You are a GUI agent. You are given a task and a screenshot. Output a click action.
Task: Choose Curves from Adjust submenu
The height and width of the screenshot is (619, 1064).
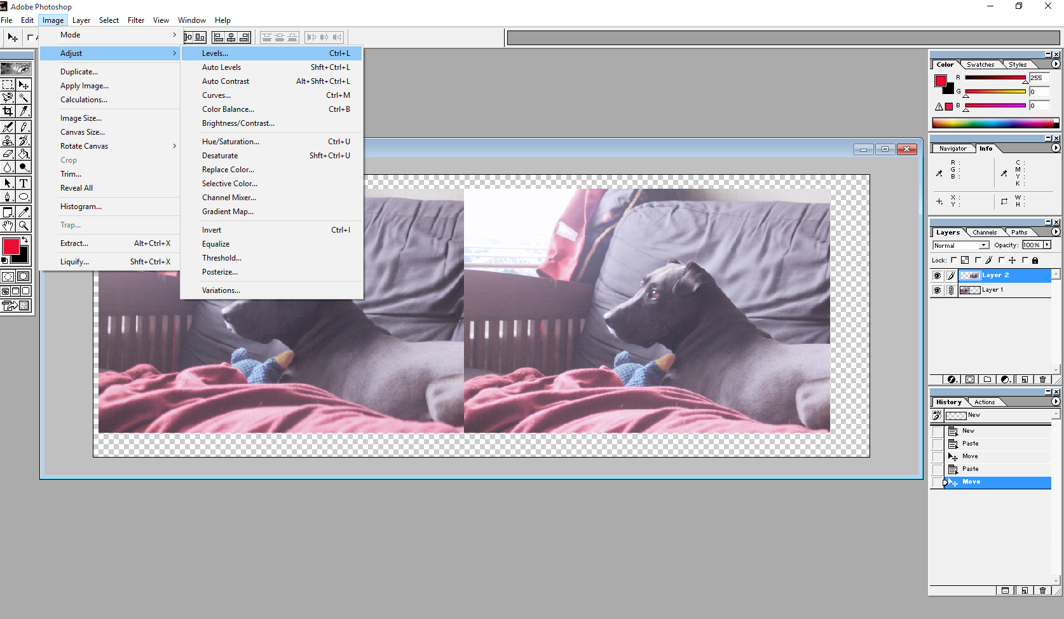271,95
